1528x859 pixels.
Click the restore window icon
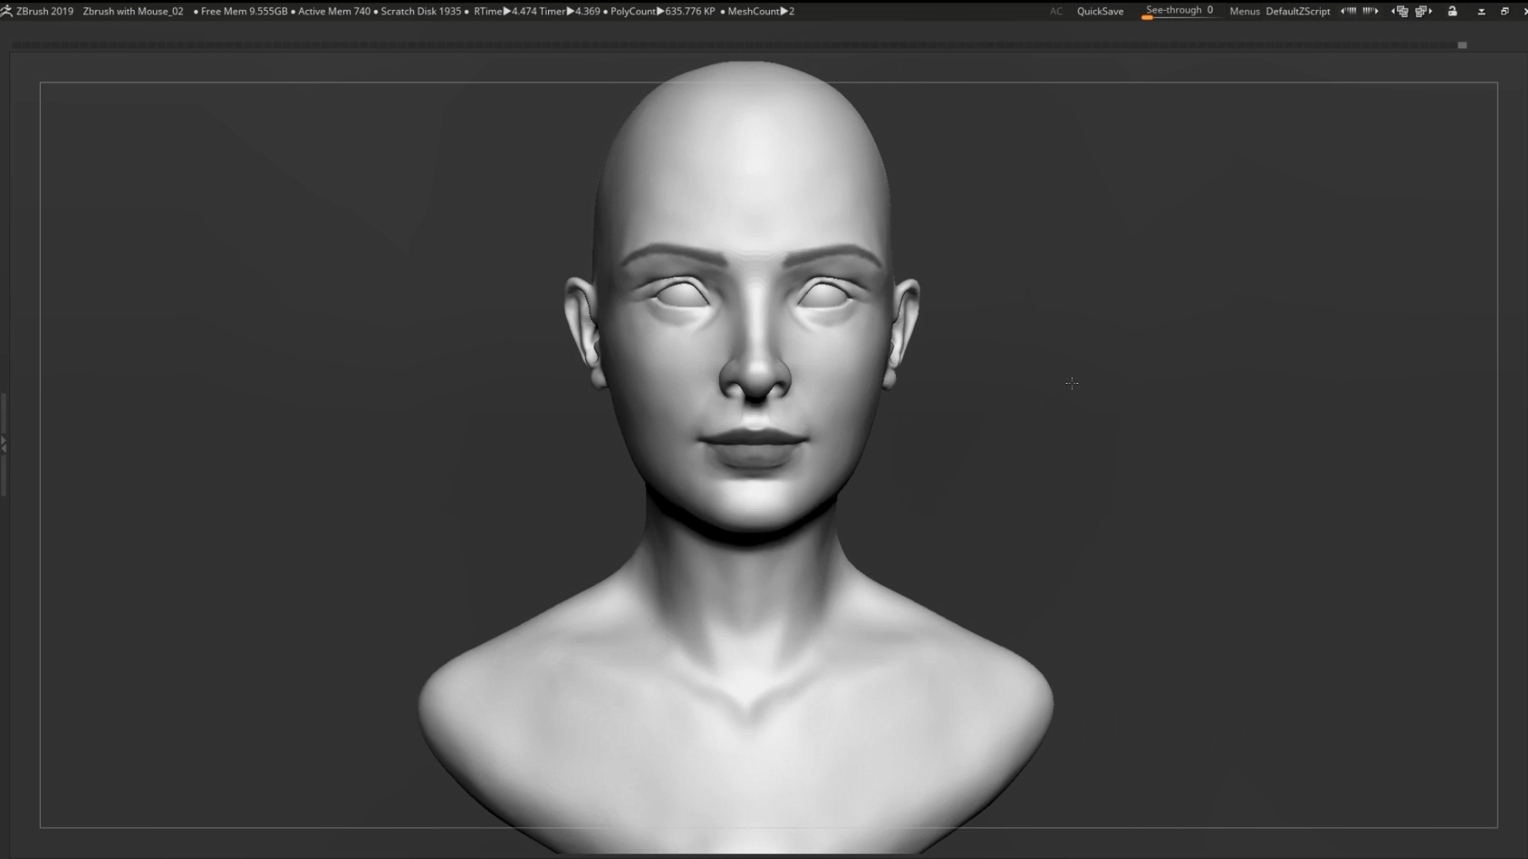click(x=1504, y=11)
